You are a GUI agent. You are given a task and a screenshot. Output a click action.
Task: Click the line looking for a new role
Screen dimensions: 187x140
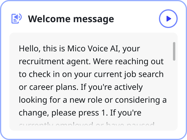60,100
